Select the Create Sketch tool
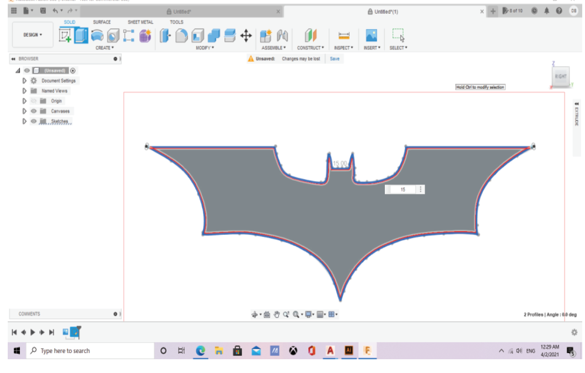Viewport: 585px width, 373px height. pos(66,36)
